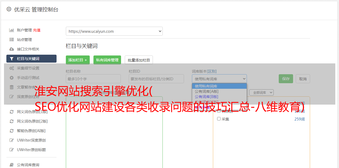339x168 pixels.
Task: Click the cloud upload icon for 接口文件相关
Action: pyautogui.click(x=11, y=49)
